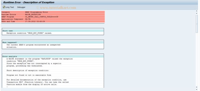Launch the Debugger
Viewport: 200px width, 91px height.
(x=21, y=7)
